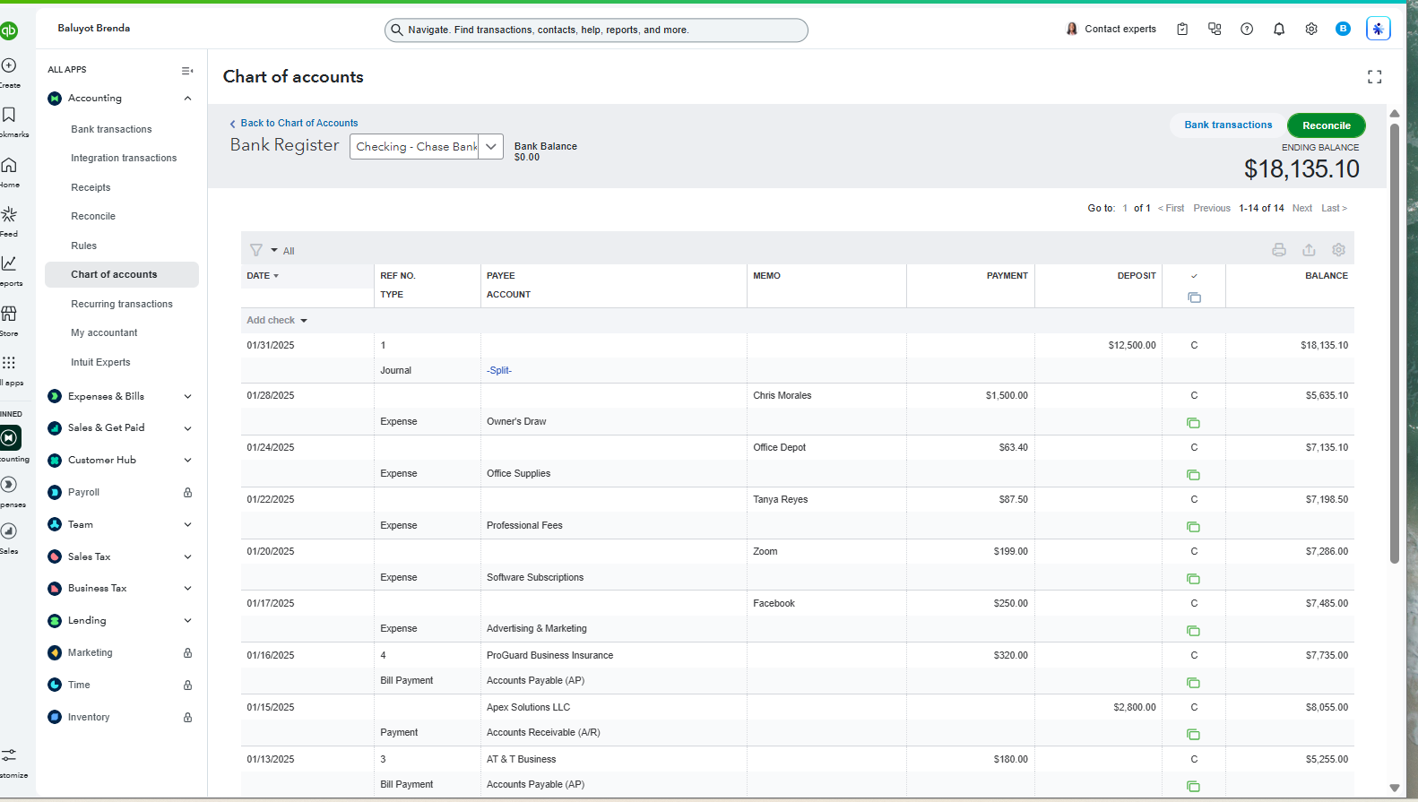The height and width of the screenshot is (802, 1418).
Task: Open the All apps grid icon
Action: pyautogui.click(x=9, y=363)
